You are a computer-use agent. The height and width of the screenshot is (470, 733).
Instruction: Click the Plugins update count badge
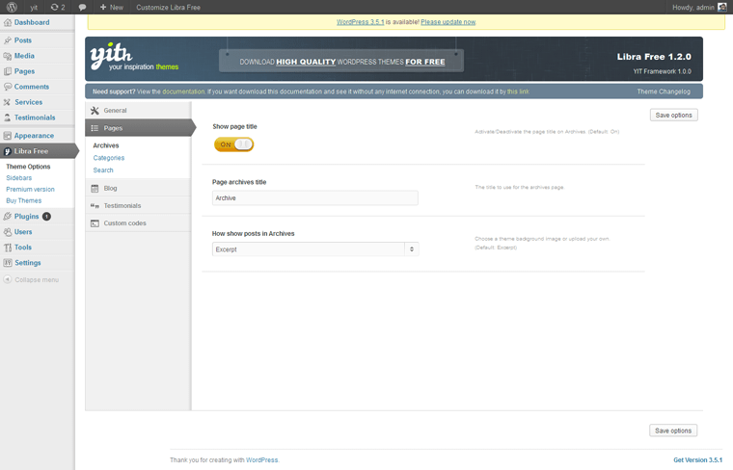(46, 216)
